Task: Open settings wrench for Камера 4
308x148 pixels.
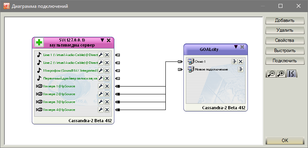Action: tap(101, 110)
